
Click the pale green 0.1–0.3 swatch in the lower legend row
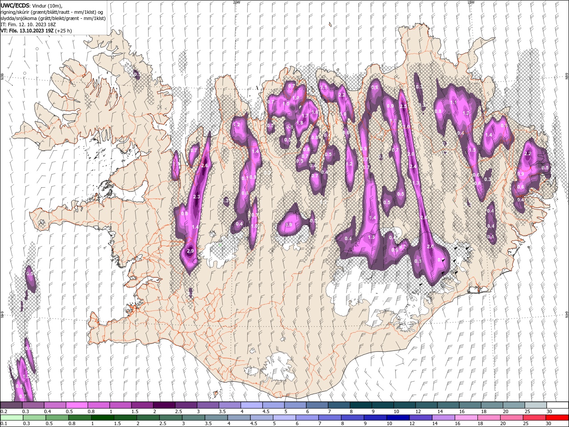click(x=11, y=418)
